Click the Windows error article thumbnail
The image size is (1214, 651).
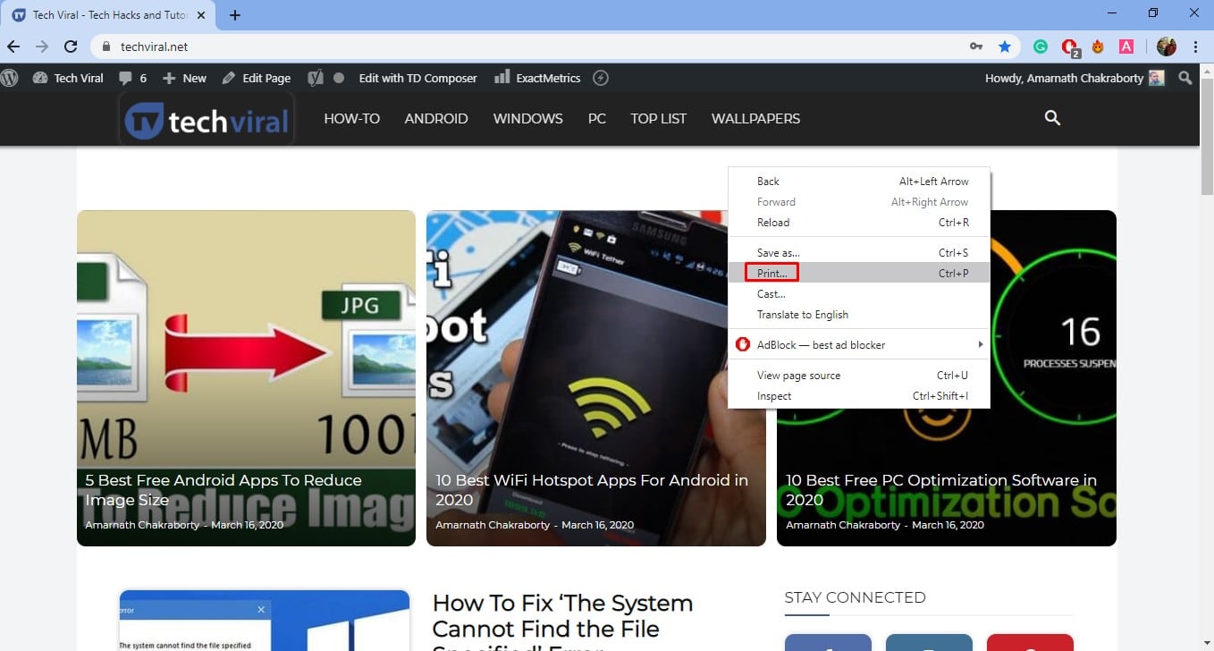click(265, 621)
